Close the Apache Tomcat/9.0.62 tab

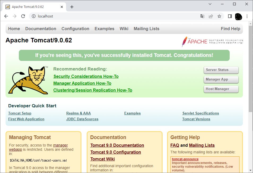click(62, 7)
